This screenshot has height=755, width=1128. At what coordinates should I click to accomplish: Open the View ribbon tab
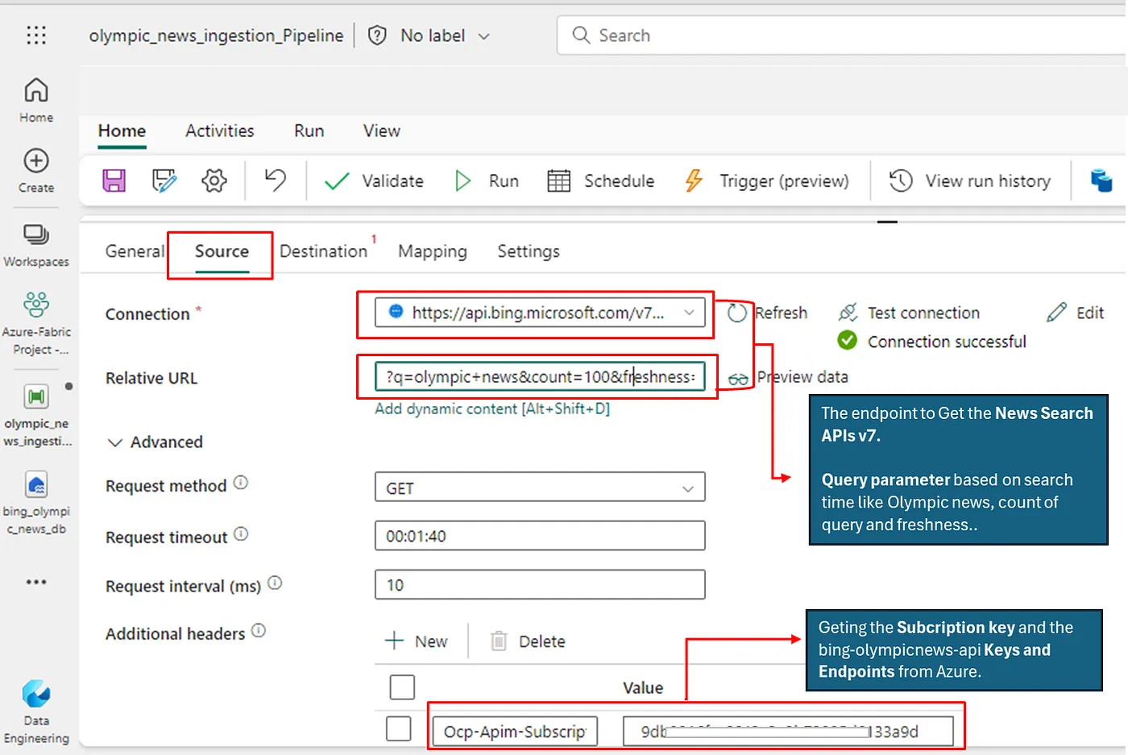(x=382, y=131)
